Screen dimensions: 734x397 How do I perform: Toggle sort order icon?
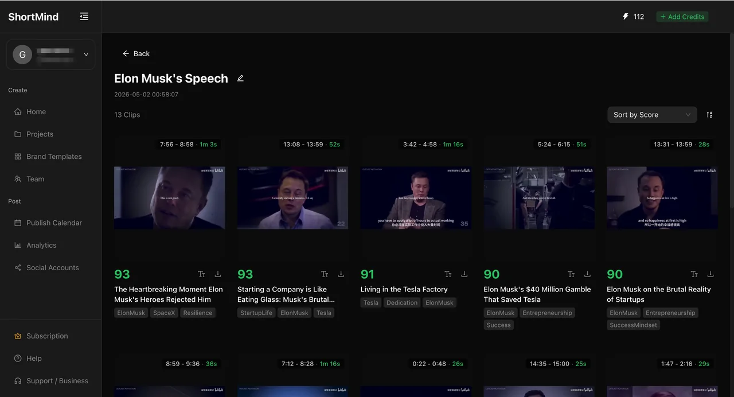[709, 115]
